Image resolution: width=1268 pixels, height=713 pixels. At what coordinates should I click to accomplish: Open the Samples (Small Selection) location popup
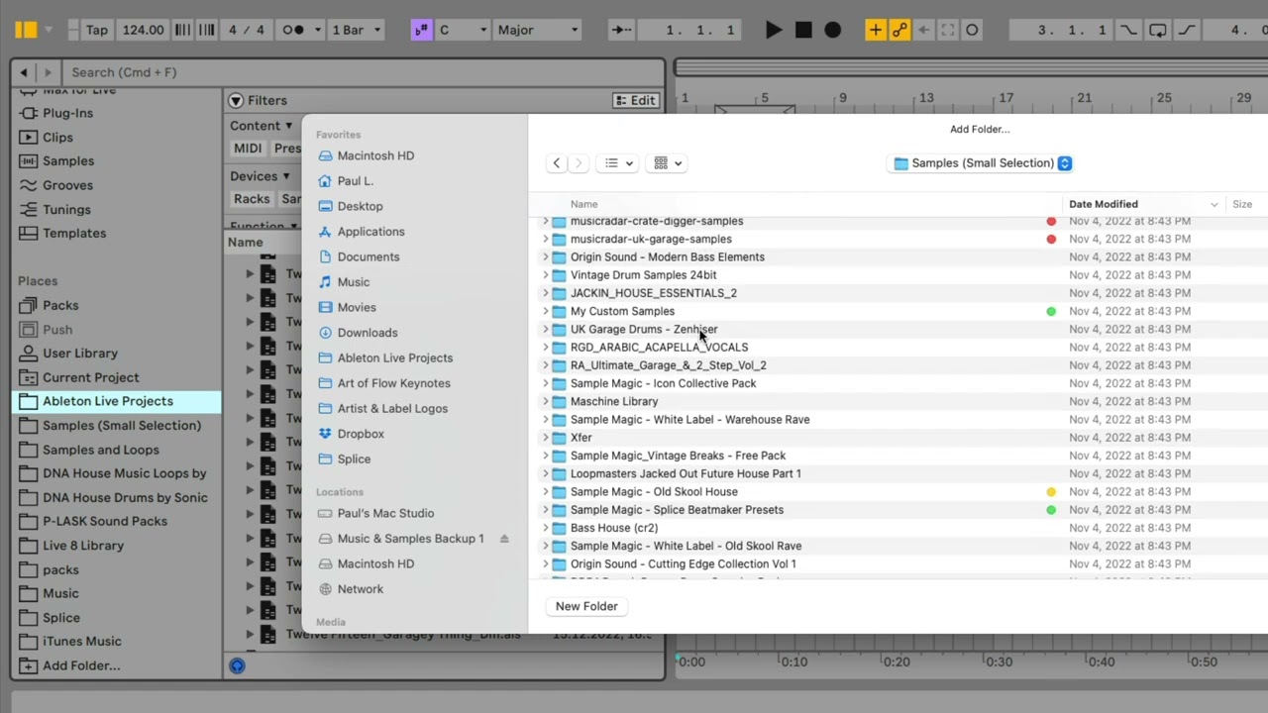click(981, 163)
